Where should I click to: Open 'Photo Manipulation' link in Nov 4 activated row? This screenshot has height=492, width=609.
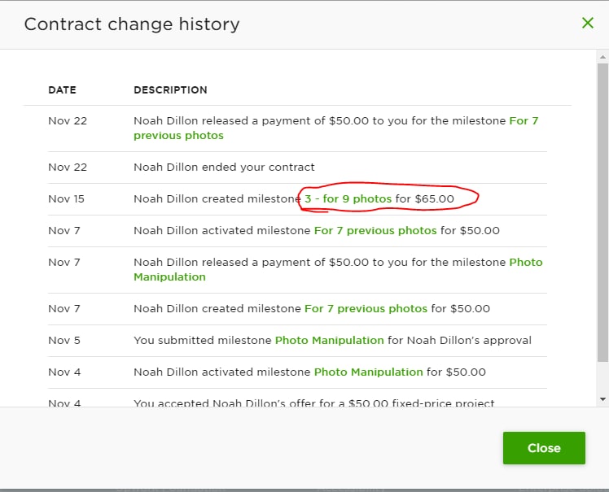click(x=368, y=372)
